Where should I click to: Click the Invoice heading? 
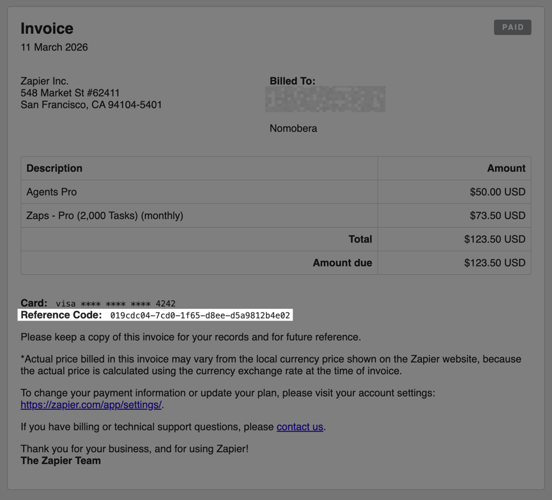coord(47,28)
